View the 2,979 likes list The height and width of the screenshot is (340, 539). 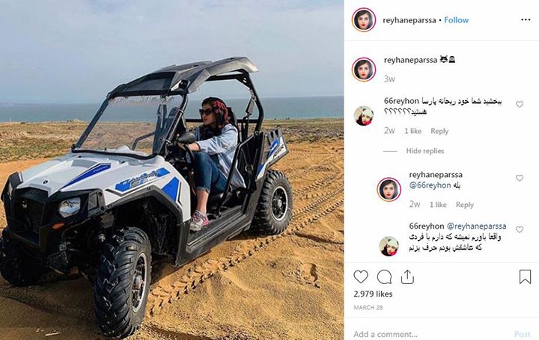pos(373,294)
